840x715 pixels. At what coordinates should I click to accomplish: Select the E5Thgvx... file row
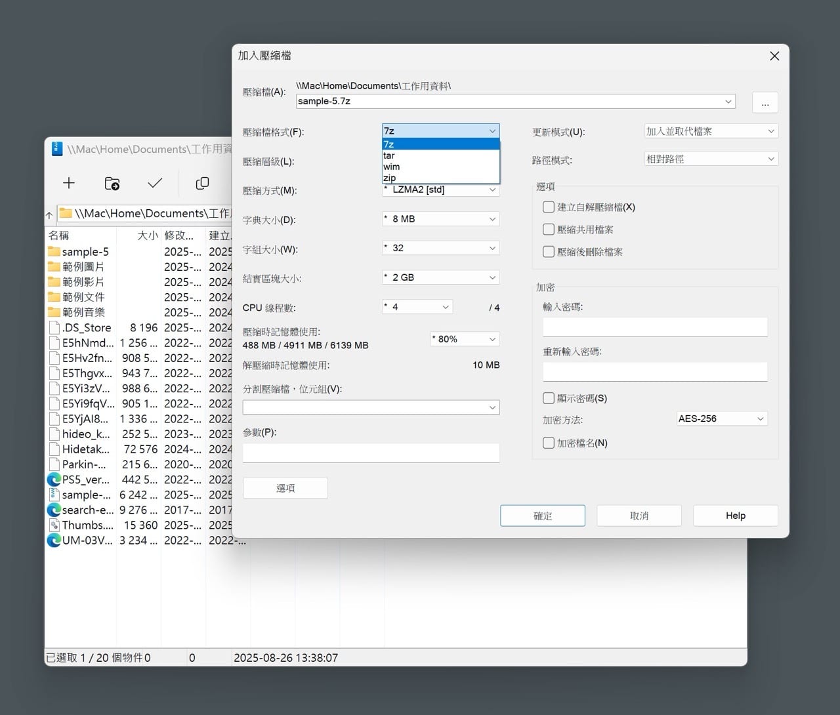[x=139, y=373]
